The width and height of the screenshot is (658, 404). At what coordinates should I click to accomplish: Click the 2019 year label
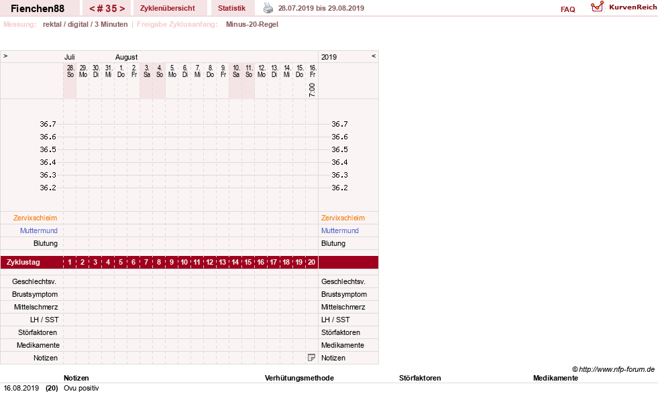[329, 57]
